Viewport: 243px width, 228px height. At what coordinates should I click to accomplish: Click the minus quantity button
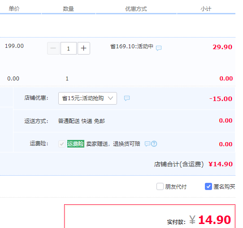(53, 48)
